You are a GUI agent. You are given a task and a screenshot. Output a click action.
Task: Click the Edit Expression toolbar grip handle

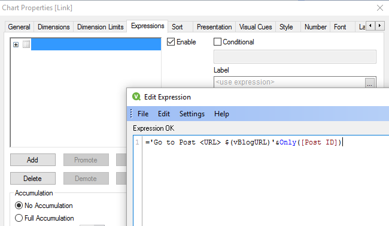click(131, 114)
